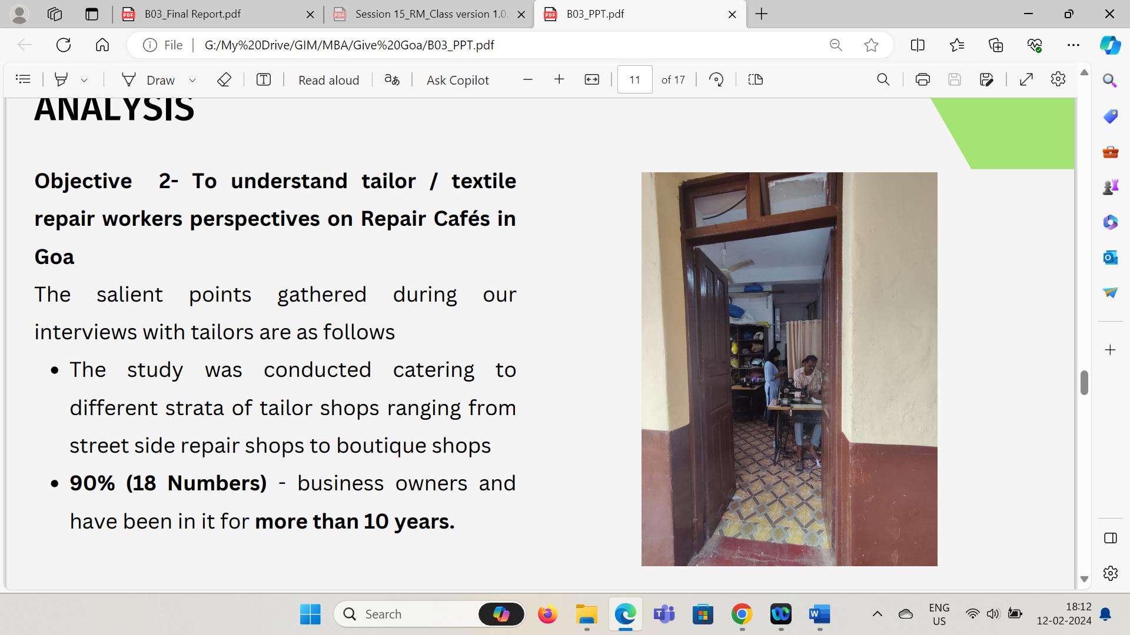The image size is (1130, 635).
Task: Expand the Draw options dropdown
Action: pos(192,80)
